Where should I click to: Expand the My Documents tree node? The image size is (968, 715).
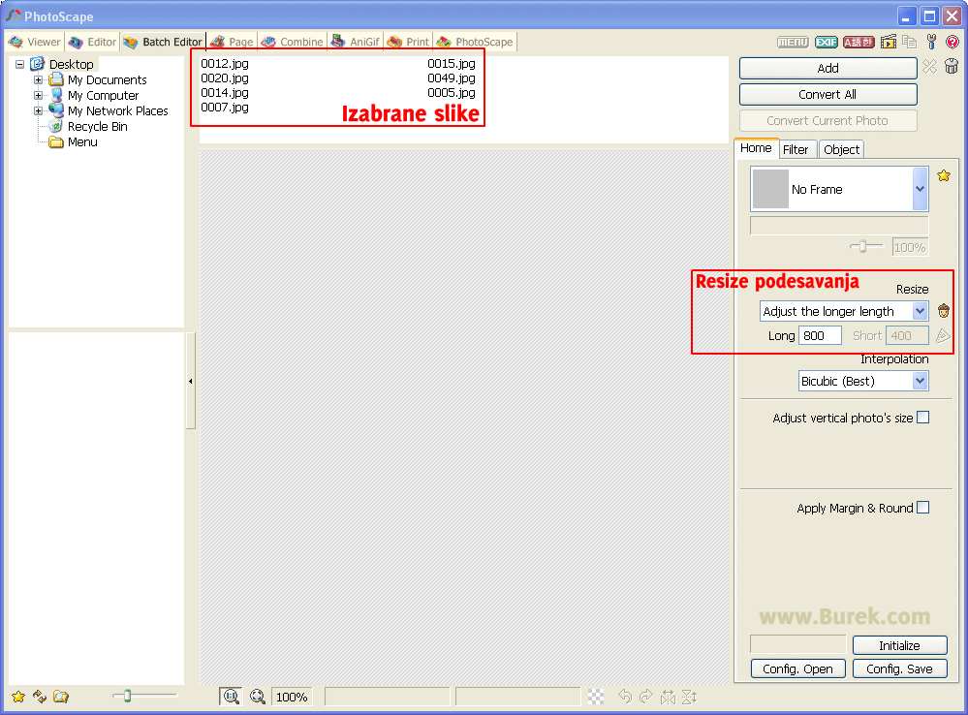point(39,79)
